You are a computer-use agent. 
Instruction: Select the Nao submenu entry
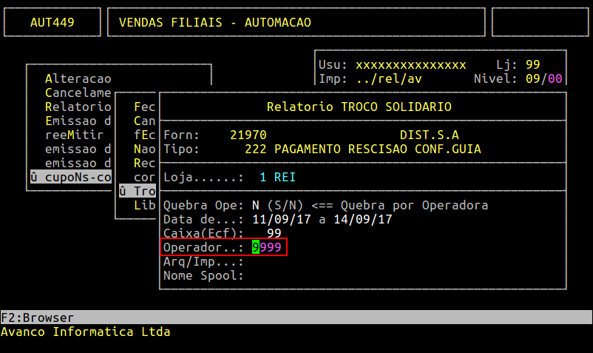pos(144,149)
